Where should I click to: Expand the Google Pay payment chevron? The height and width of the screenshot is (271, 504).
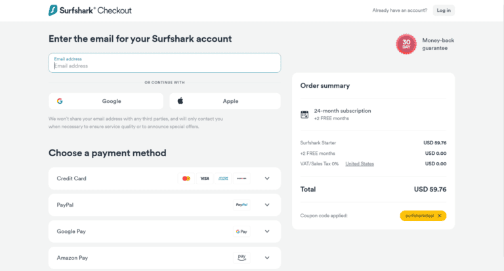267,232
